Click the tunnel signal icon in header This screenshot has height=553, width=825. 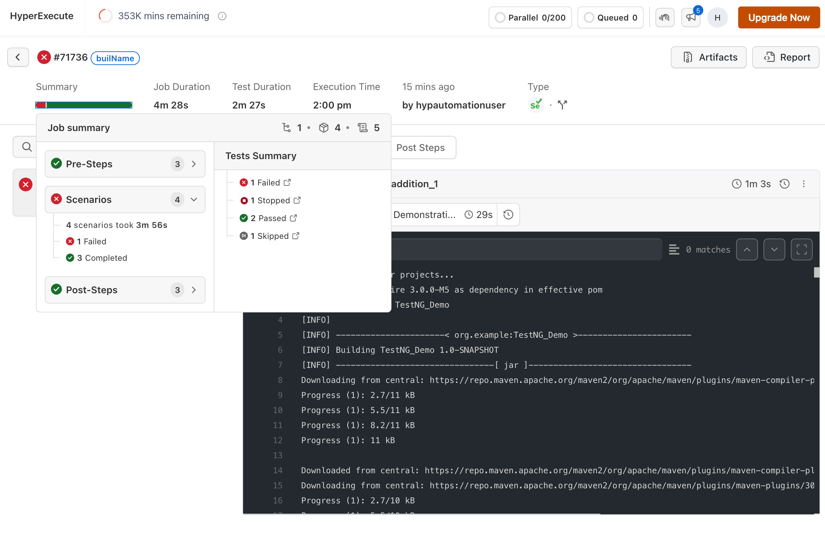[x=664, y=17]
